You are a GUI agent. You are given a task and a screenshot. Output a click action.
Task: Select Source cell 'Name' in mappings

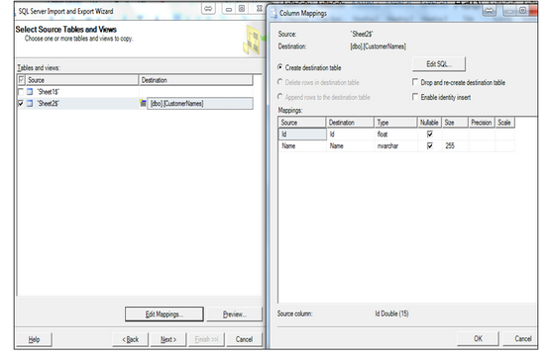point(302,145)
